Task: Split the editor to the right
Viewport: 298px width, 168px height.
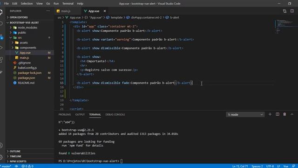Action: pyautogui.click(x=292, y=11)
